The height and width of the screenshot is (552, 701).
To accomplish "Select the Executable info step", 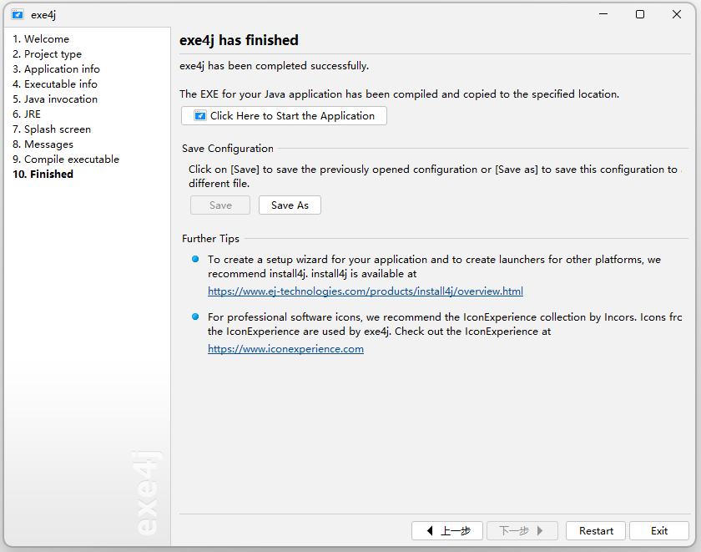I will [55, 84].
